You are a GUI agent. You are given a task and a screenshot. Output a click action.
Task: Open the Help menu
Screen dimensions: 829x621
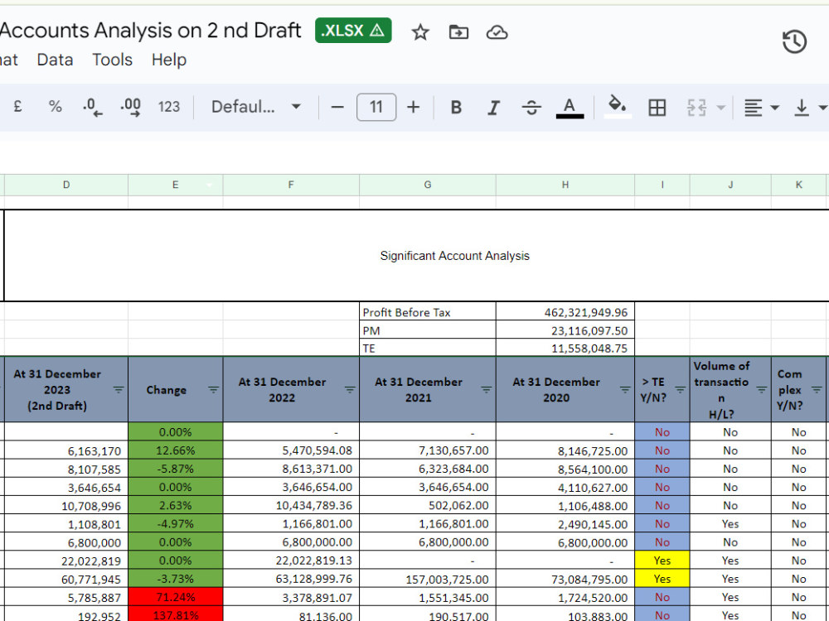(168, 60)
